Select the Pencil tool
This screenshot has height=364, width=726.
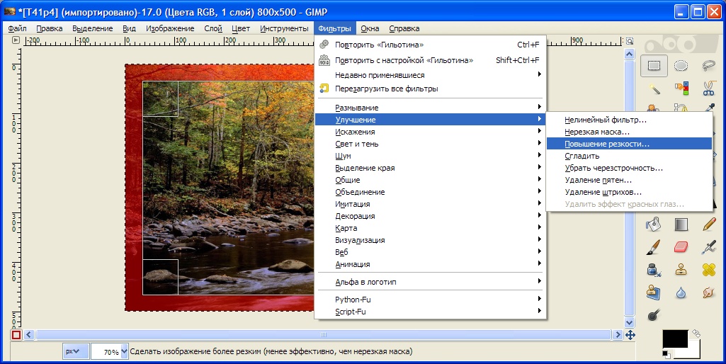(x=709, y=224)
